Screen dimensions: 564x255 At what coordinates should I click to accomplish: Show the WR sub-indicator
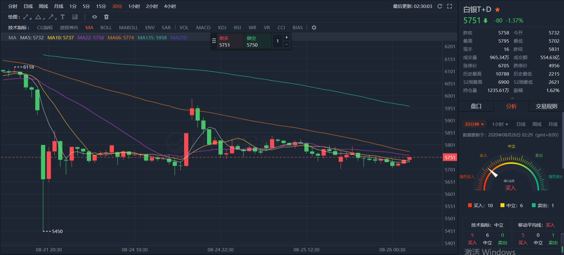click(x=252, y=27)
